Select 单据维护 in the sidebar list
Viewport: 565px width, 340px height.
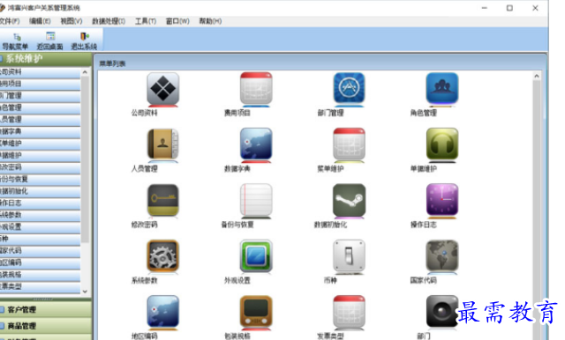tap(40, 155)
